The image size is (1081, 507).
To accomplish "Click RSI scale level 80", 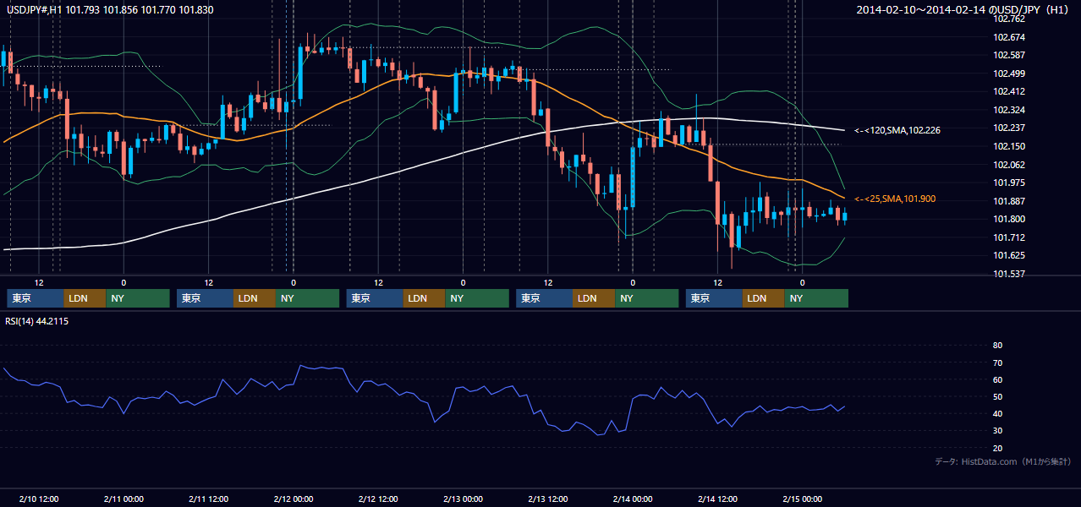I will point(997,346).
